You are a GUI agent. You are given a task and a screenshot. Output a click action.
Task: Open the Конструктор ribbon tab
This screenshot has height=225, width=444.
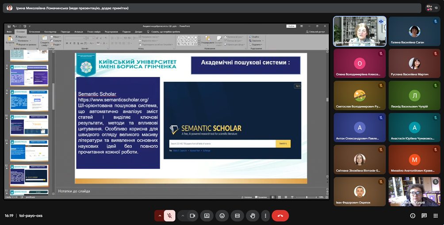[50, 32]
